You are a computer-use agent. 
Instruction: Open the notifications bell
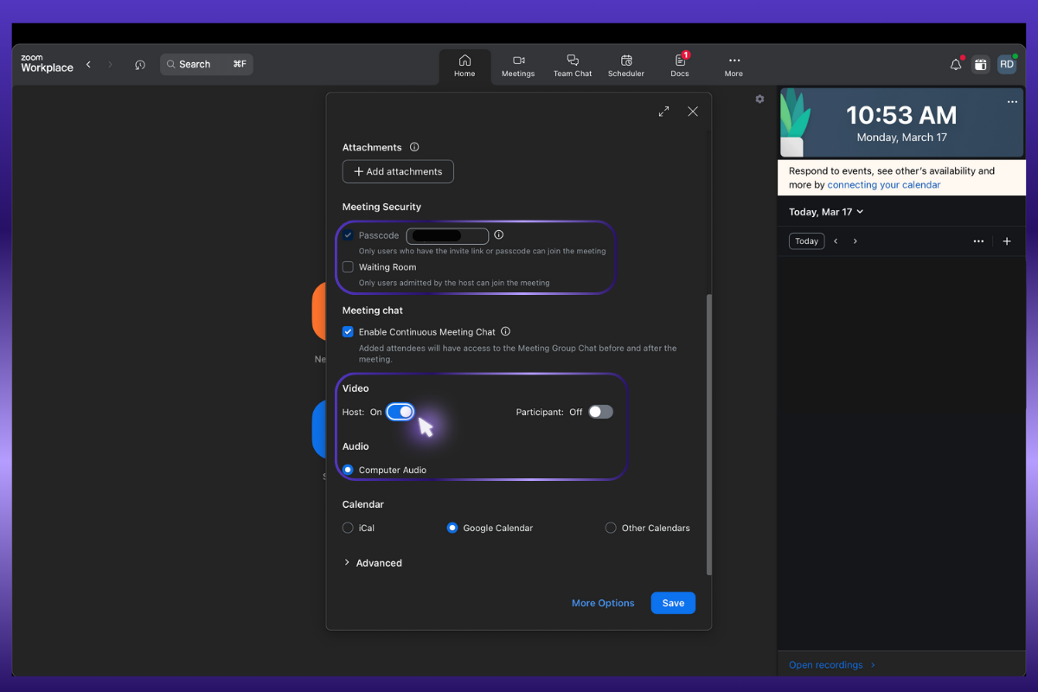click(956, 64)
